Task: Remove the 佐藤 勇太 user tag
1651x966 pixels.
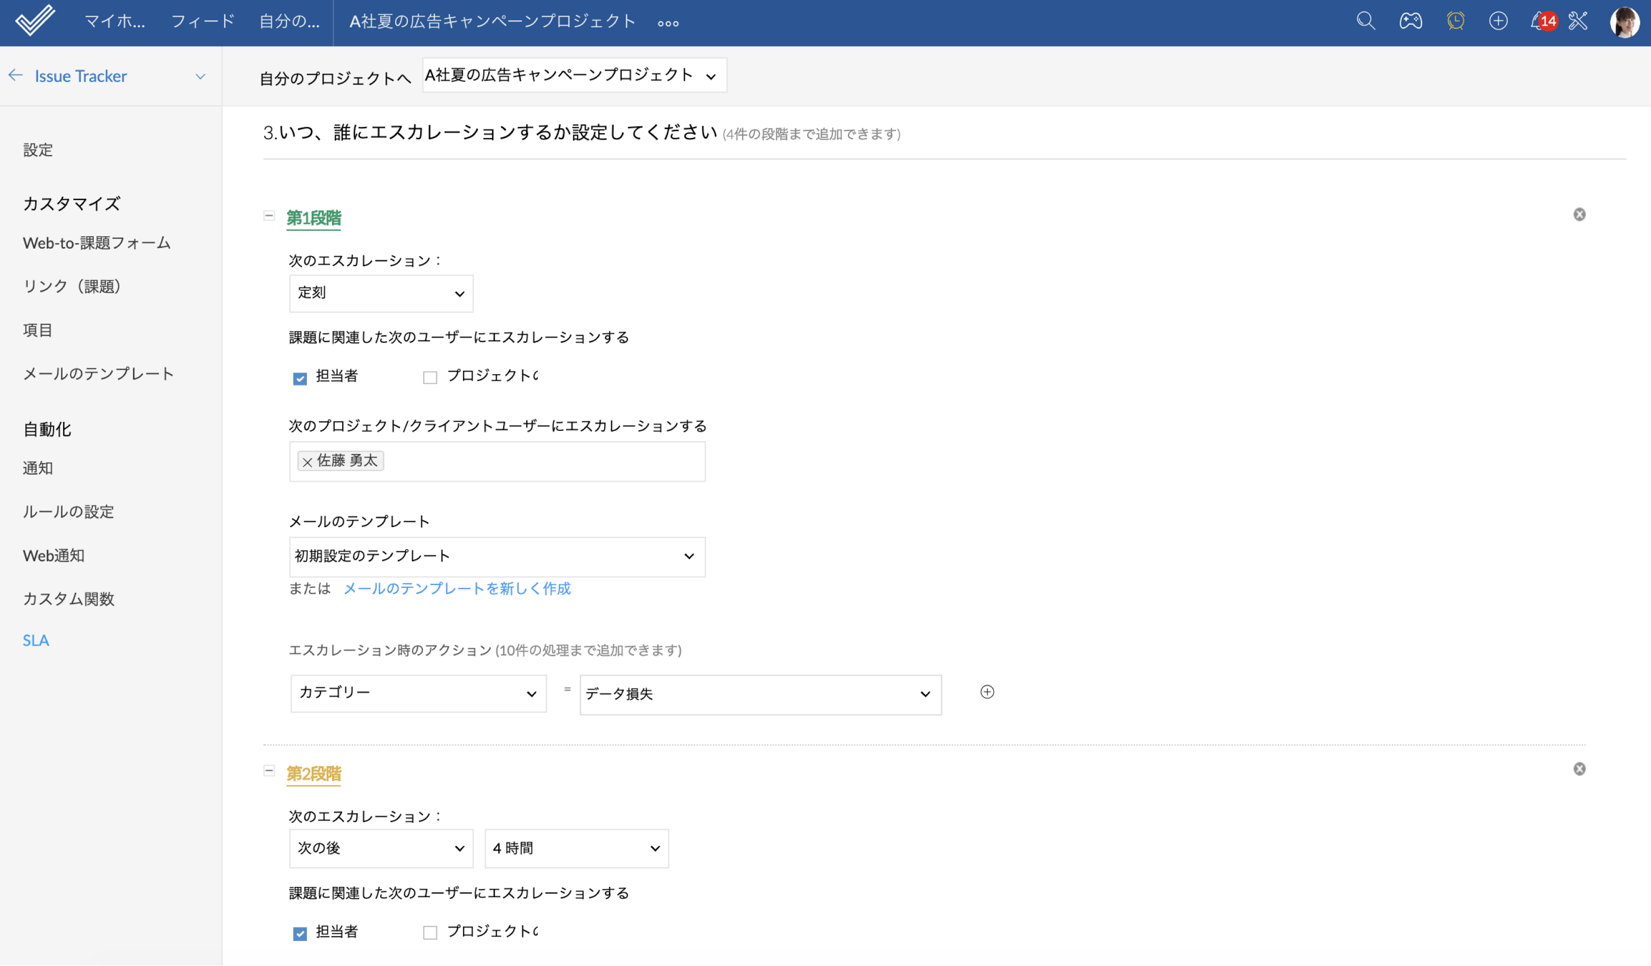Action: 307,462
